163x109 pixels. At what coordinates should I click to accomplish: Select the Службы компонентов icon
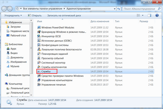tap(39, 67)
